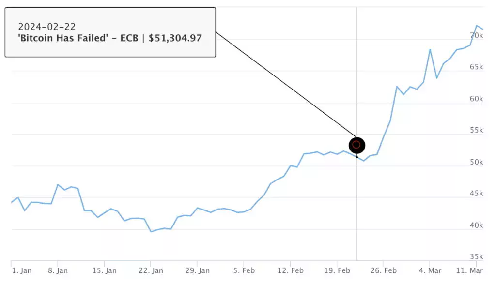Click the 1. Jan axis label
Viewport: 496px width, 285px height.
pos(22,270)
